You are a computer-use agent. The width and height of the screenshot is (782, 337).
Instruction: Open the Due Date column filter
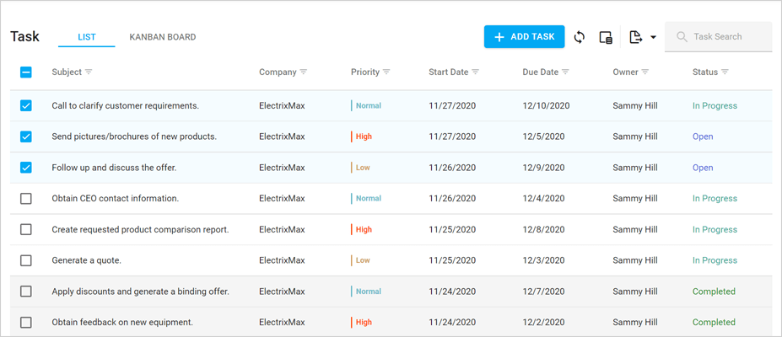point(566,72)
